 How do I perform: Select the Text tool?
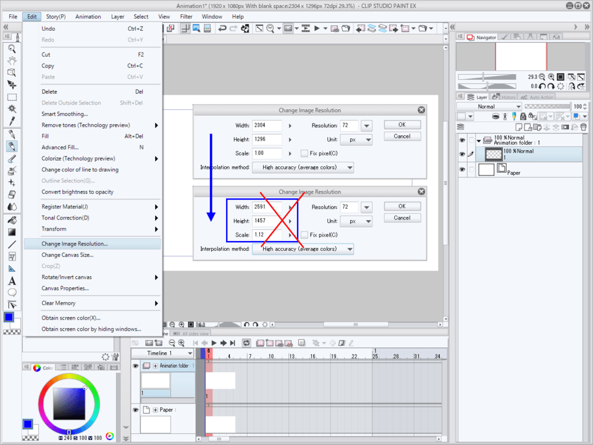(x=12, y=281)
